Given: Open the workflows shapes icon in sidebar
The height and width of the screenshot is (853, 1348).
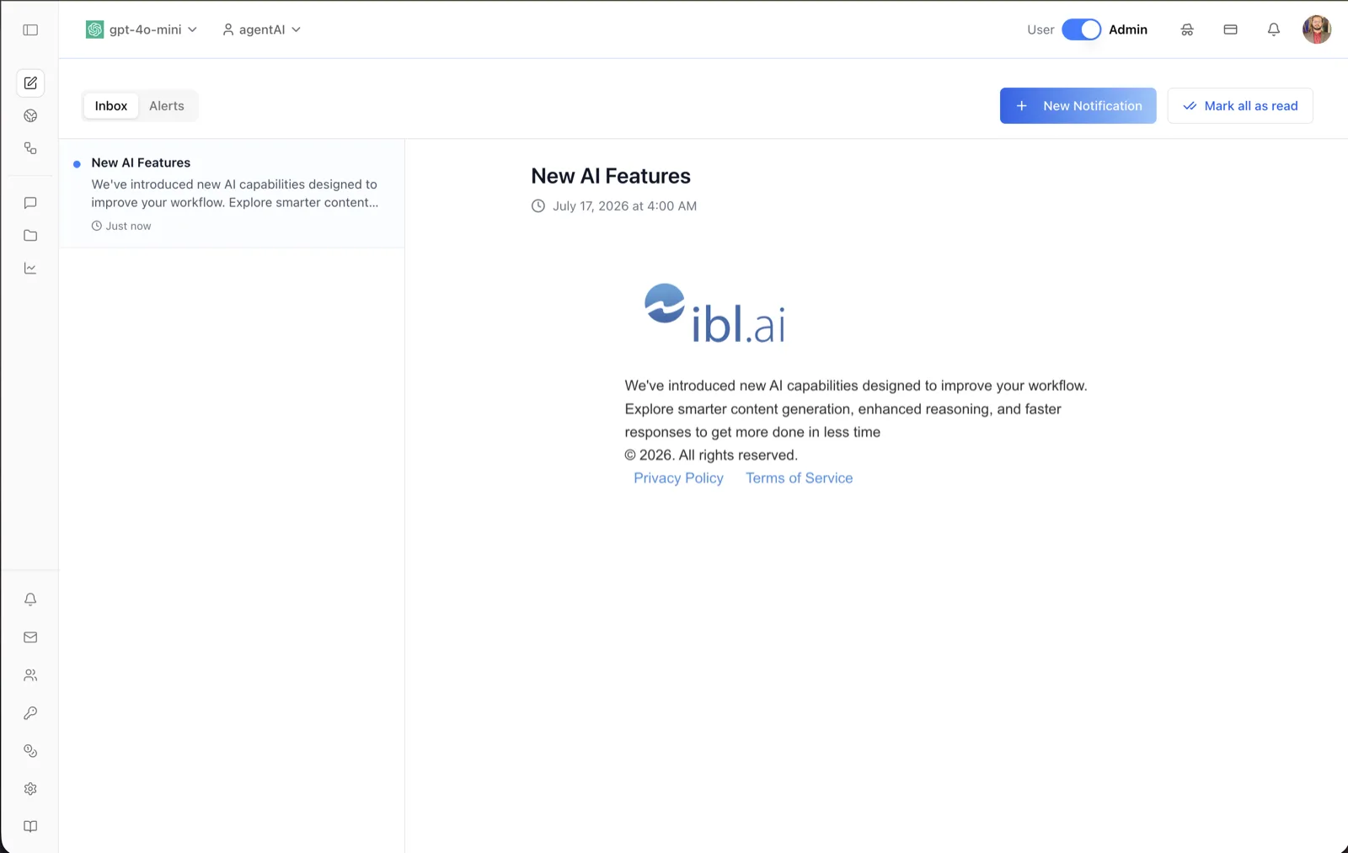Looking at the screenshot, I should (x=30, y=148).
